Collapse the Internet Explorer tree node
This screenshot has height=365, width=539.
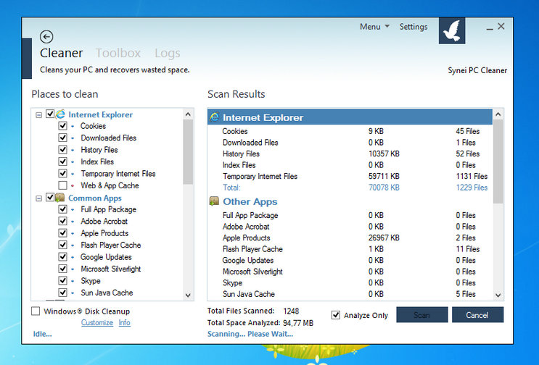[x=39, y=115]
